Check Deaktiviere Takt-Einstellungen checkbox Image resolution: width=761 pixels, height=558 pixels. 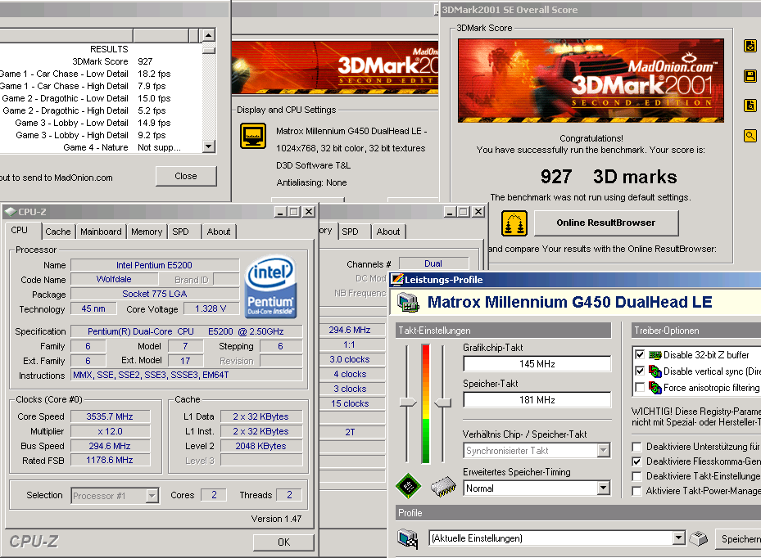[x=636, y=476]
